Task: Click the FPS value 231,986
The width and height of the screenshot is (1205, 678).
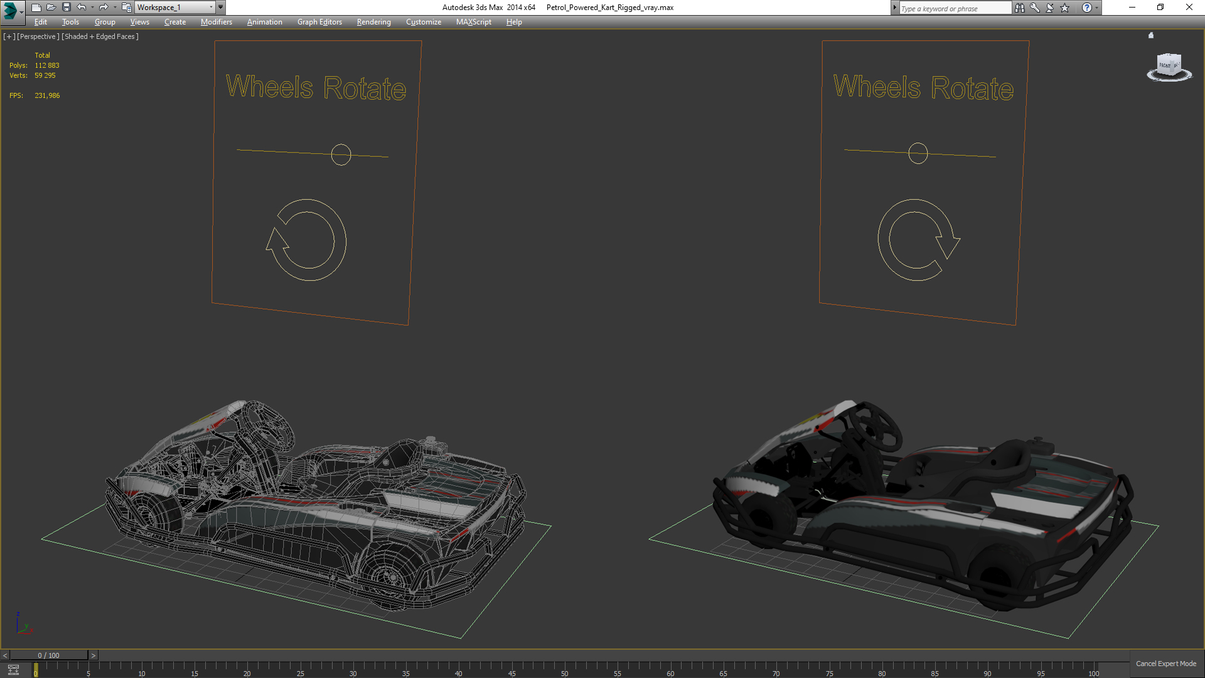Action: tap(47, 95)
